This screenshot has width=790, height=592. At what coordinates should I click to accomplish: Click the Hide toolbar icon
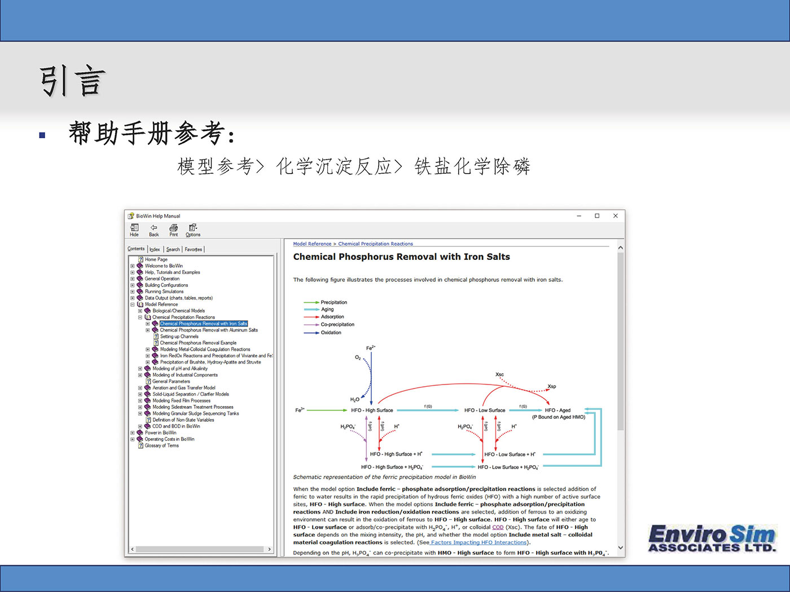click(134, 228)
